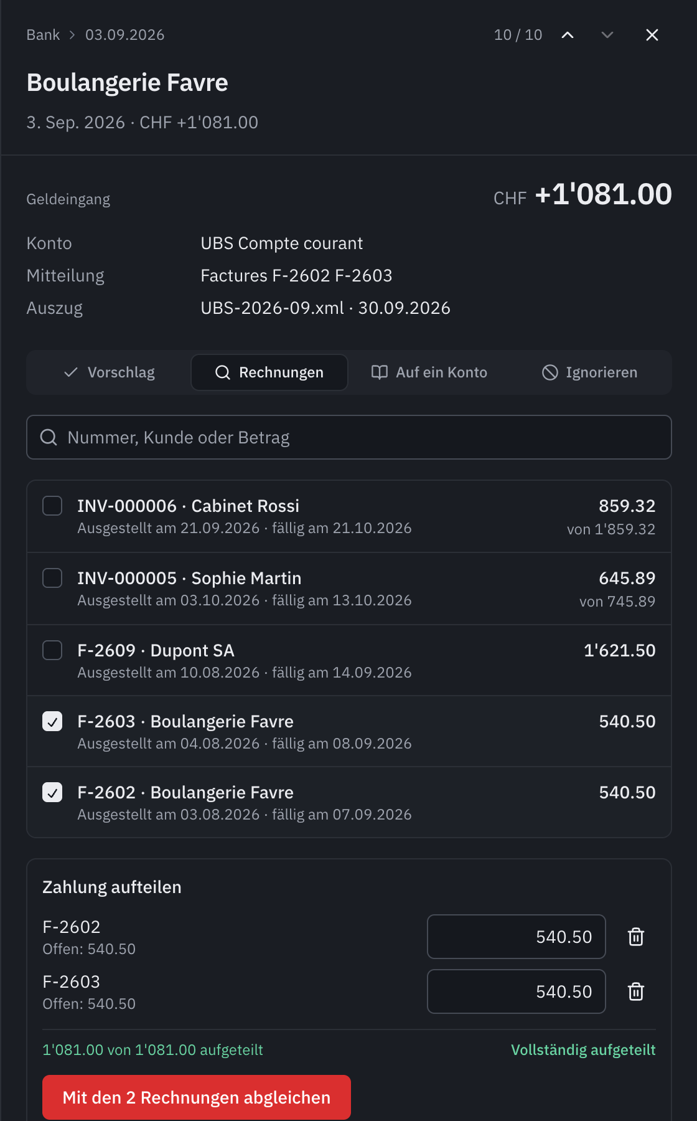The height and width of the screenshot is (1121, 697).
Task: Go to next transaction with down chevron
Action: pyautogui.click(x=607, y=35)
